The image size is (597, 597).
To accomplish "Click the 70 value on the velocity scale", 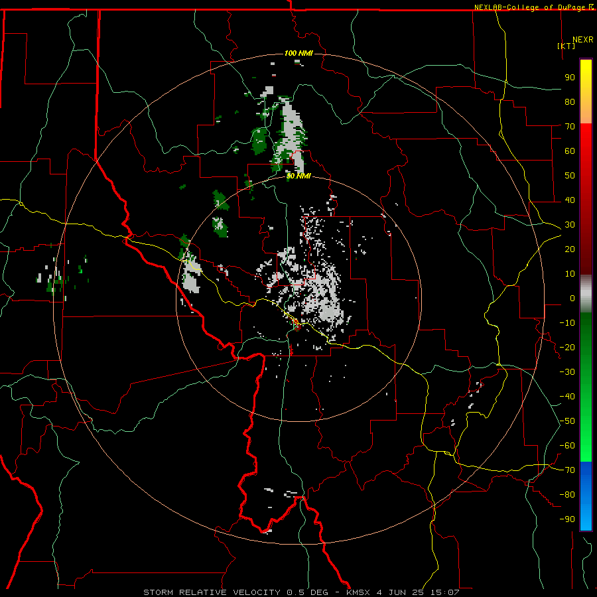I will coord(570,127).
